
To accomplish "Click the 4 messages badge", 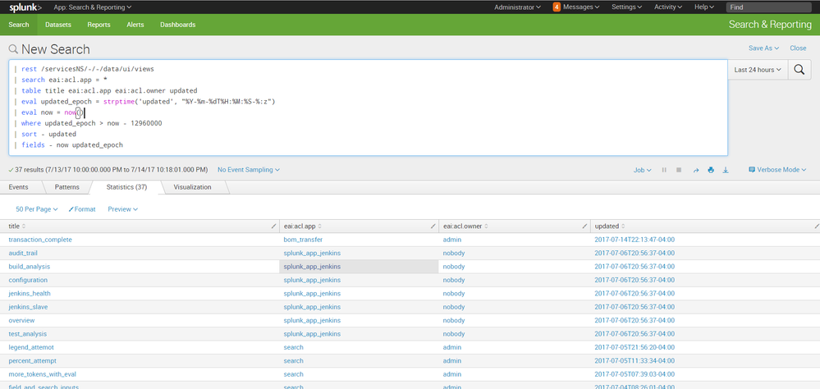I will pos(557,7).
